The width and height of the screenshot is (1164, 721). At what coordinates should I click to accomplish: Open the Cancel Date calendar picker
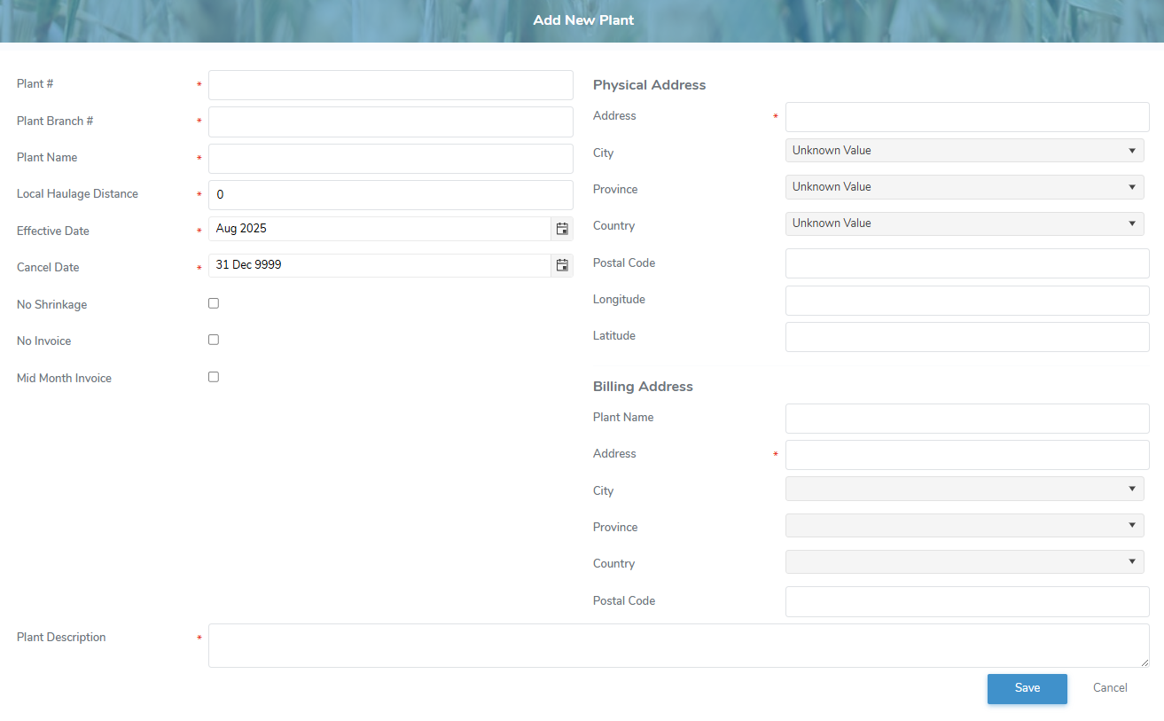point(562,265)
